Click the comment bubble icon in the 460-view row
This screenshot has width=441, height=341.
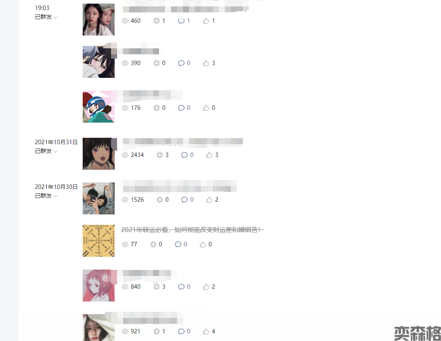coord(181,21)
